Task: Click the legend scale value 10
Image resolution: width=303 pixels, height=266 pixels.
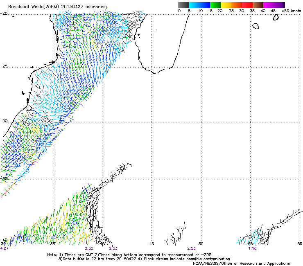Action: pyautogui.click(x=200, y=11)
